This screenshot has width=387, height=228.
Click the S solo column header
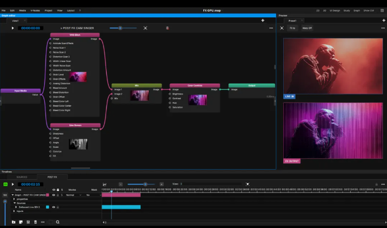coord(62,190)
